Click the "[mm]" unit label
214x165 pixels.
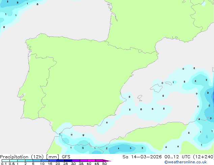(53, 157)
